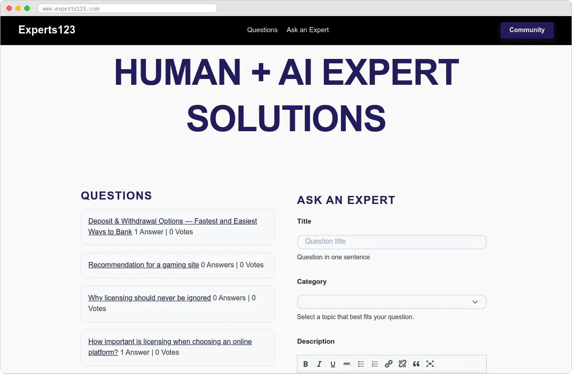This screenshot has width=572, height=374.
Task: Open the insert link tool
Action: (x=389, y=364)
